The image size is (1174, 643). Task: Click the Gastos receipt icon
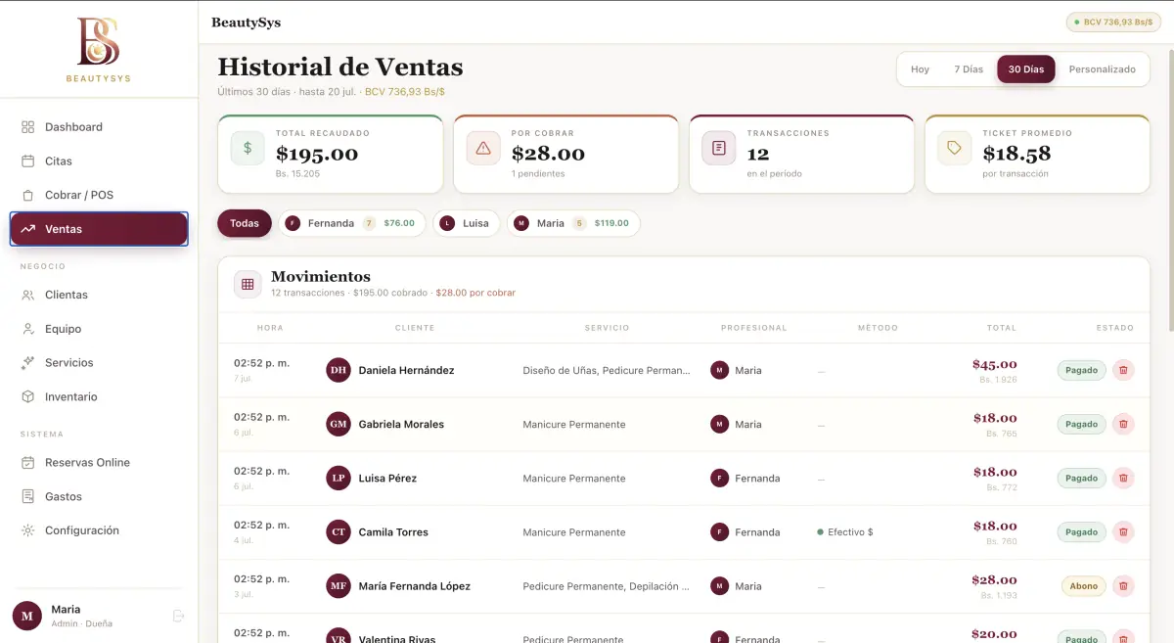[x=27, y=496]
